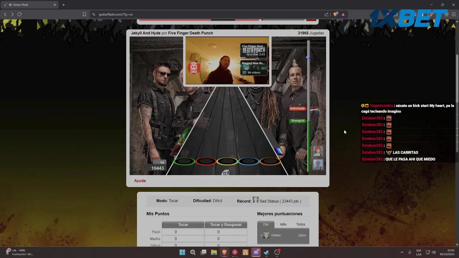Click the browser forward arrow
This screenshot has height=258, width=459.
pyautogui.click(x=12, y=14)
